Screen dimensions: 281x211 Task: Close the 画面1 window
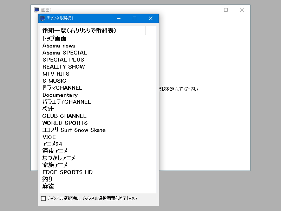tap(242, 10)
